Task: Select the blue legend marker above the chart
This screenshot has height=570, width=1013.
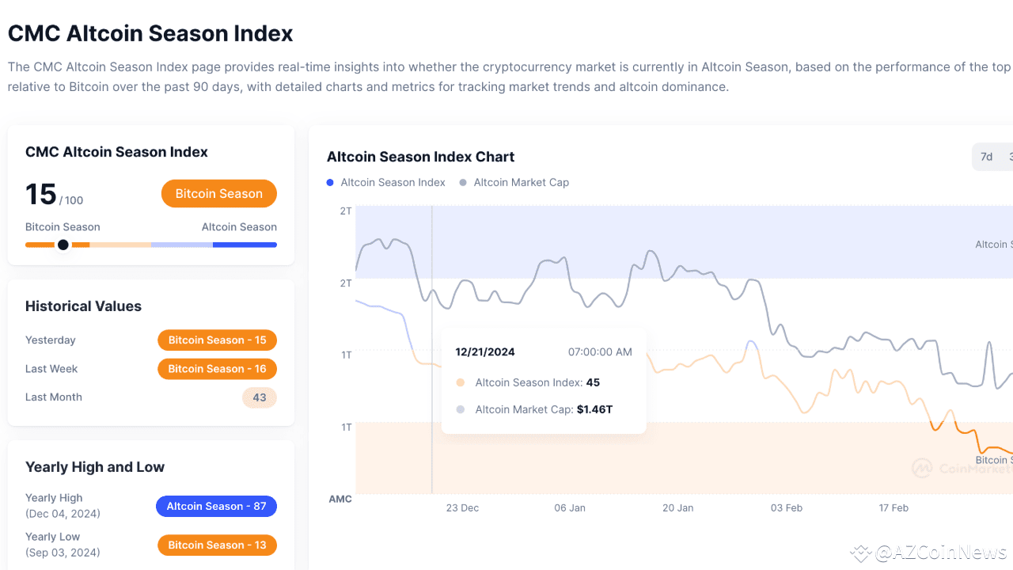Action: pyautogui.click(x=330, y=182)
